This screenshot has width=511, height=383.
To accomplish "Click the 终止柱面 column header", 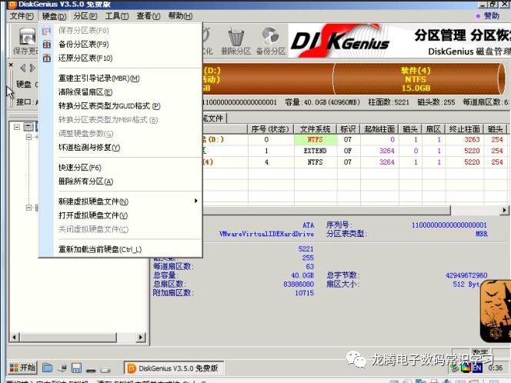I will coord(464,129).
